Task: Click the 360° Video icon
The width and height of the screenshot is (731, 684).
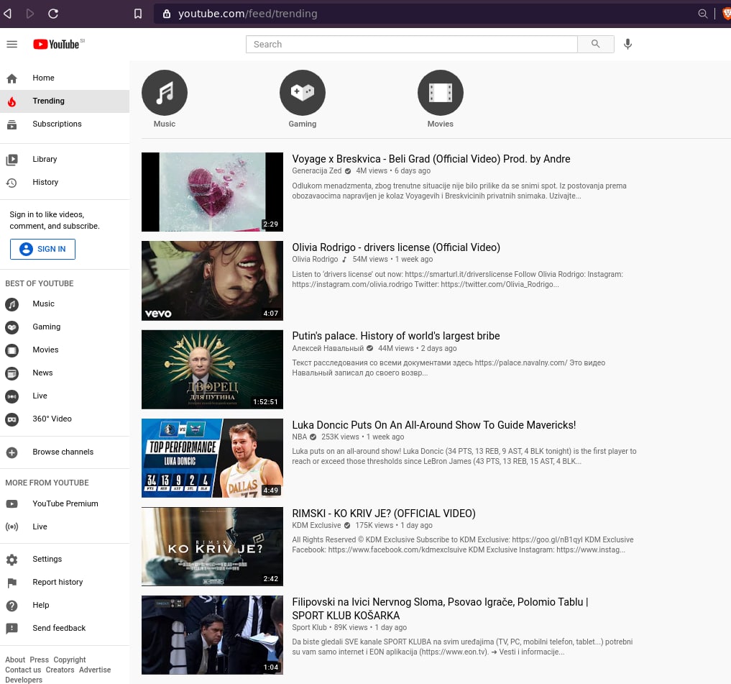Action: 12,419
